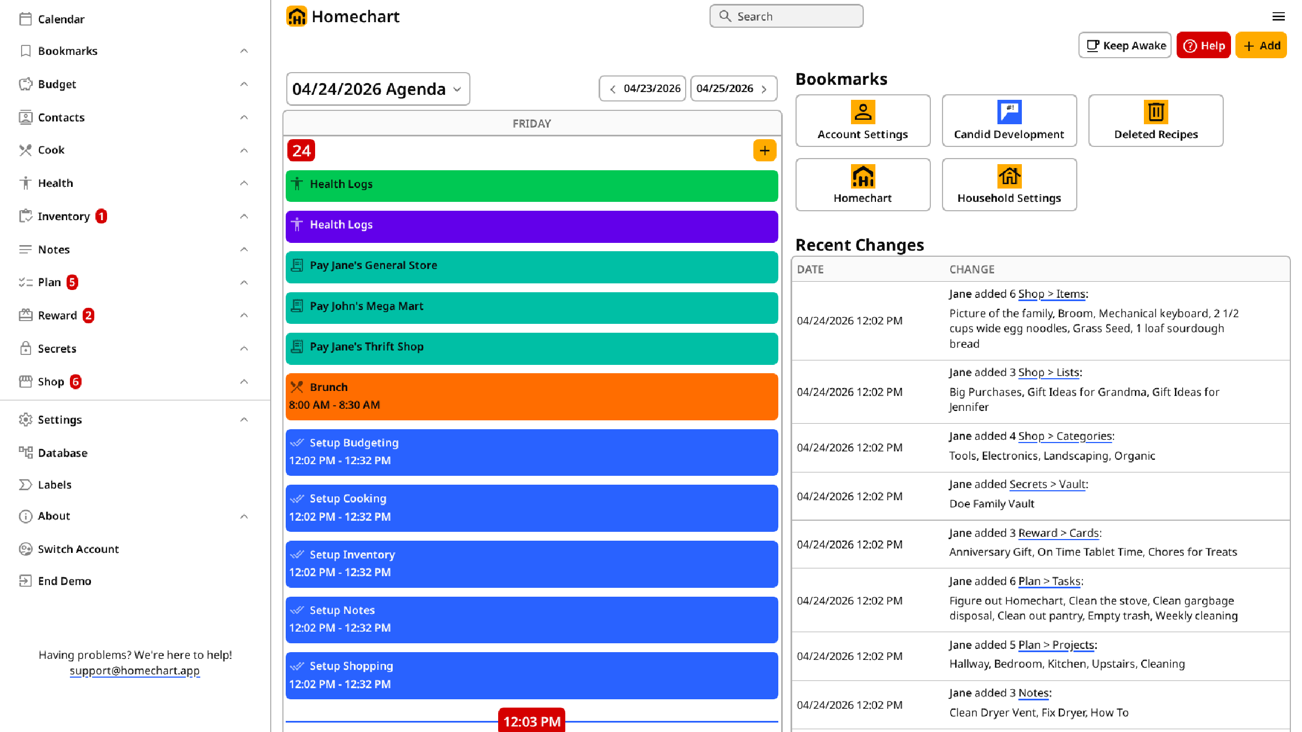Mark the Setup Budgeting task as done
Screen dimensions: 1302x732
click(297, 443)
